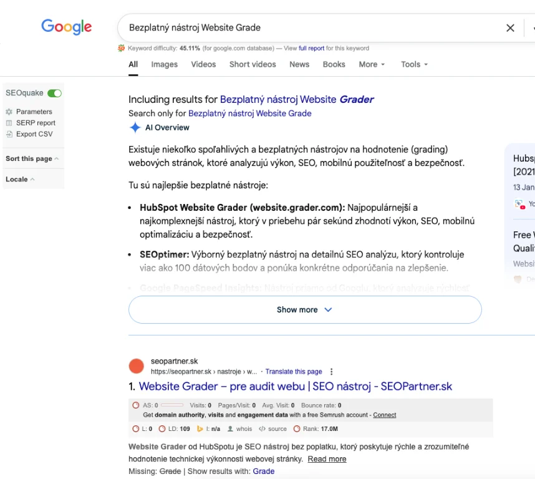Viewport: 535px width, 479px height.
Task: Show more of the AI Overview
Action: click(x=304, y=309)
